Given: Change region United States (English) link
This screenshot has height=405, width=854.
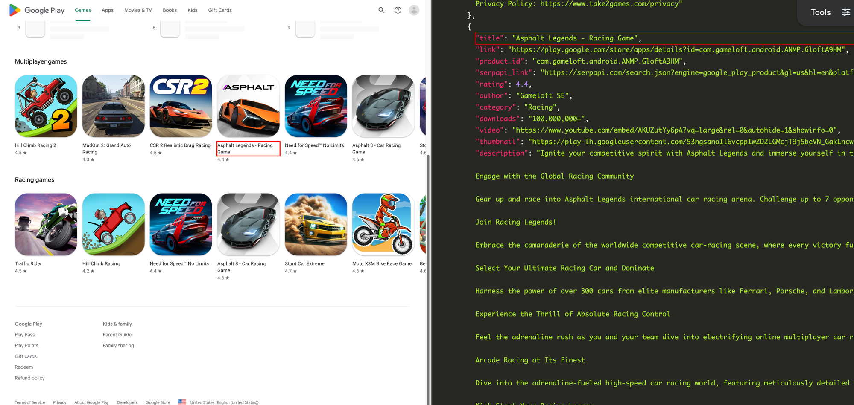Looking at the screenshot, I should [x=224, y=402].
